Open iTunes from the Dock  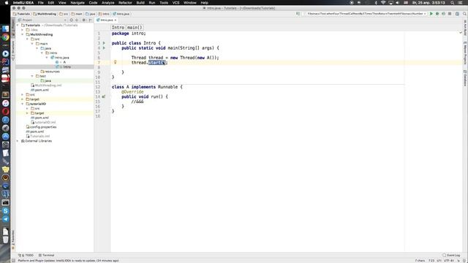pos(5,103)
